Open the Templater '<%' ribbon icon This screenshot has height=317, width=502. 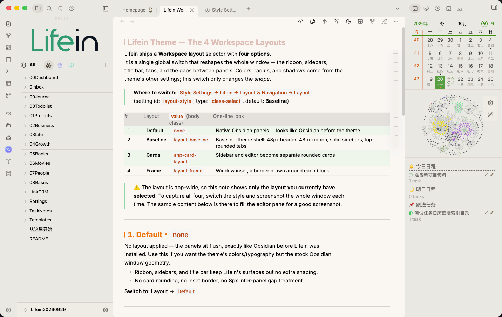pos(8,113)
